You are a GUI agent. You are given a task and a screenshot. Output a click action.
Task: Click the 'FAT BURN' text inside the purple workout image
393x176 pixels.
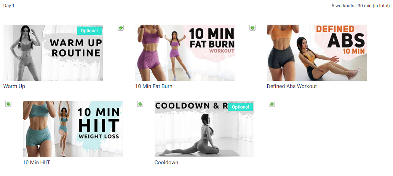click(x=212, y=44)
